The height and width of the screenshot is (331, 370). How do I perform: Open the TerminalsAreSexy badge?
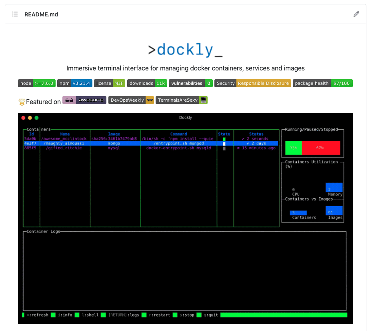[x=182, y=100]
